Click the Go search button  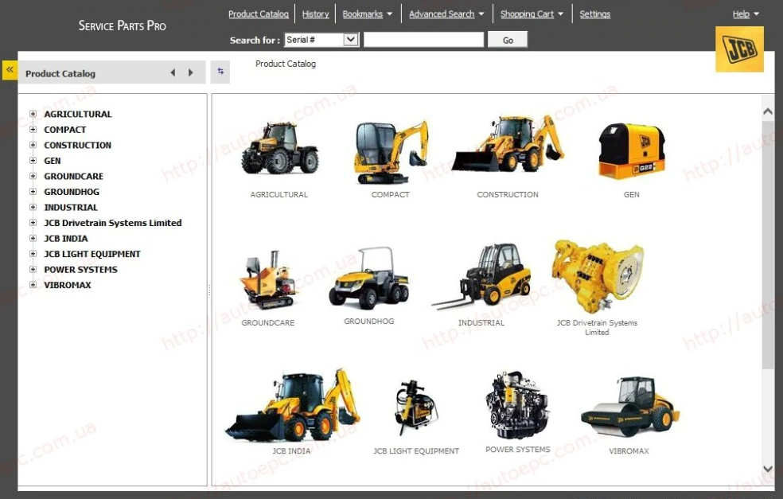[508, 40]
